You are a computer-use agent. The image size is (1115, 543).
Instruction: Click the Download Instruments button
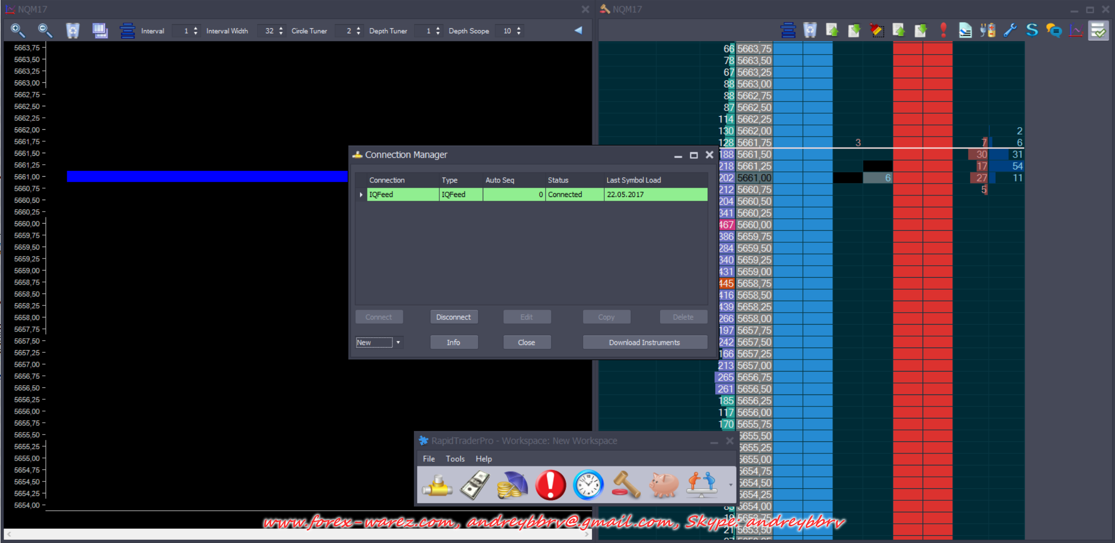[644, 342]
